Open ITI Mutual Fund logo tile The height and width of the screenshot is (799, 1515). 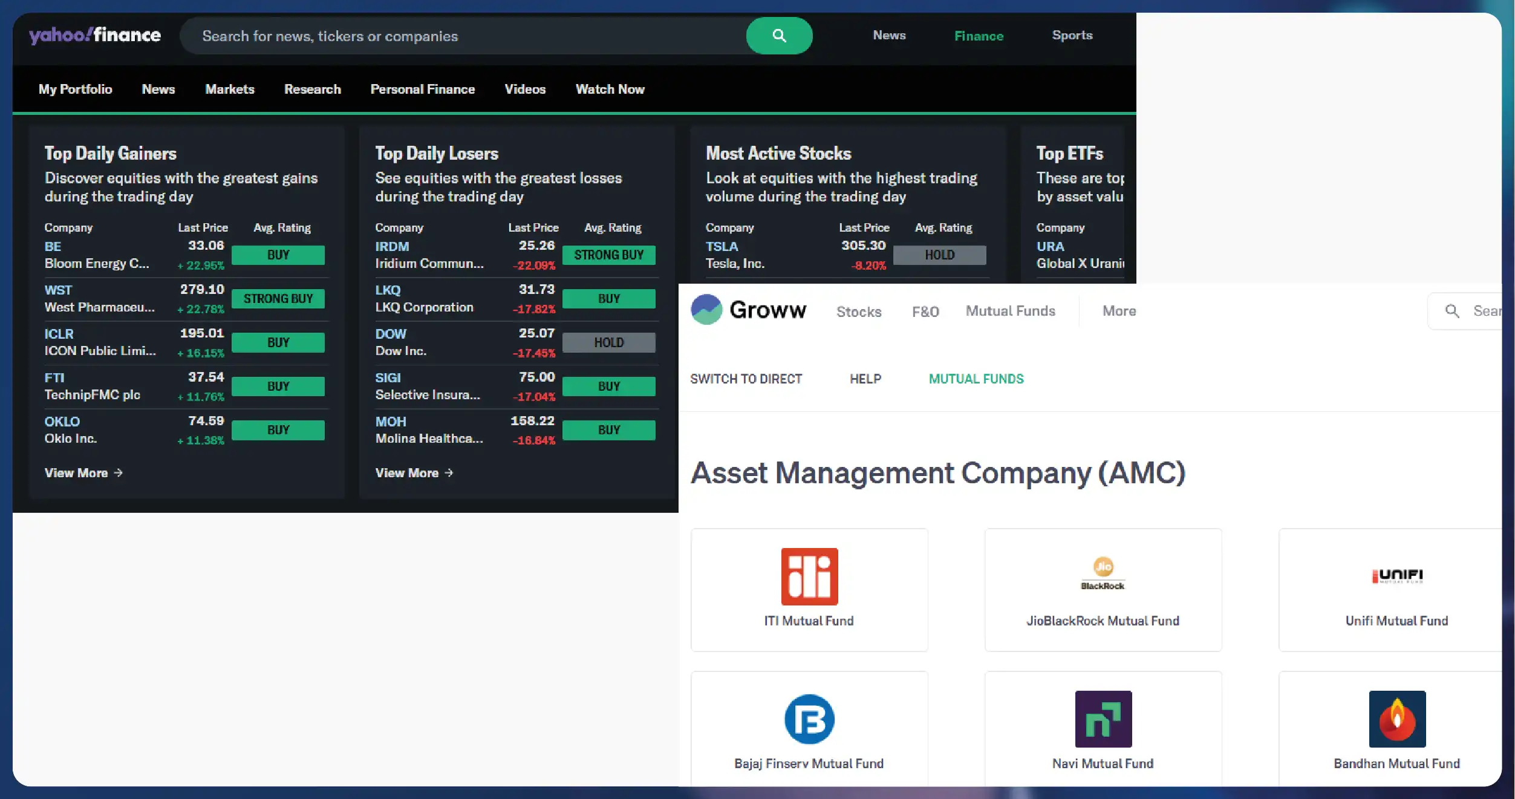pos(809,576)
